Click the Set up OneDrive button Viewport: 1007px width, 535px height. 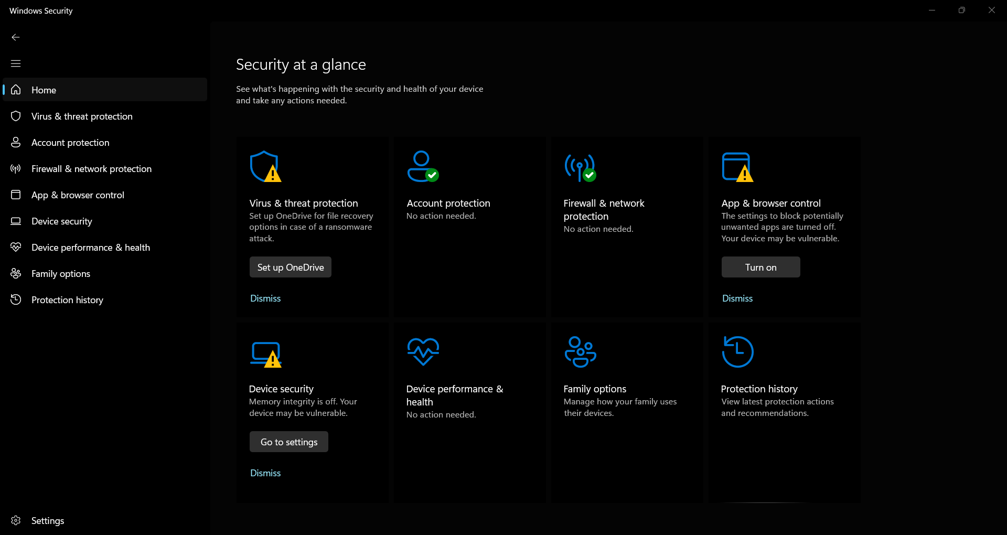point(291,267)
